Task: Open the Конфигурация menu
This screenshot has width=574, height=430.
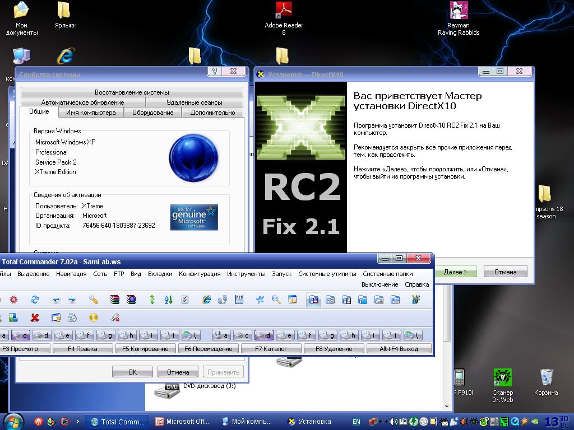Action: pos(200,274)
